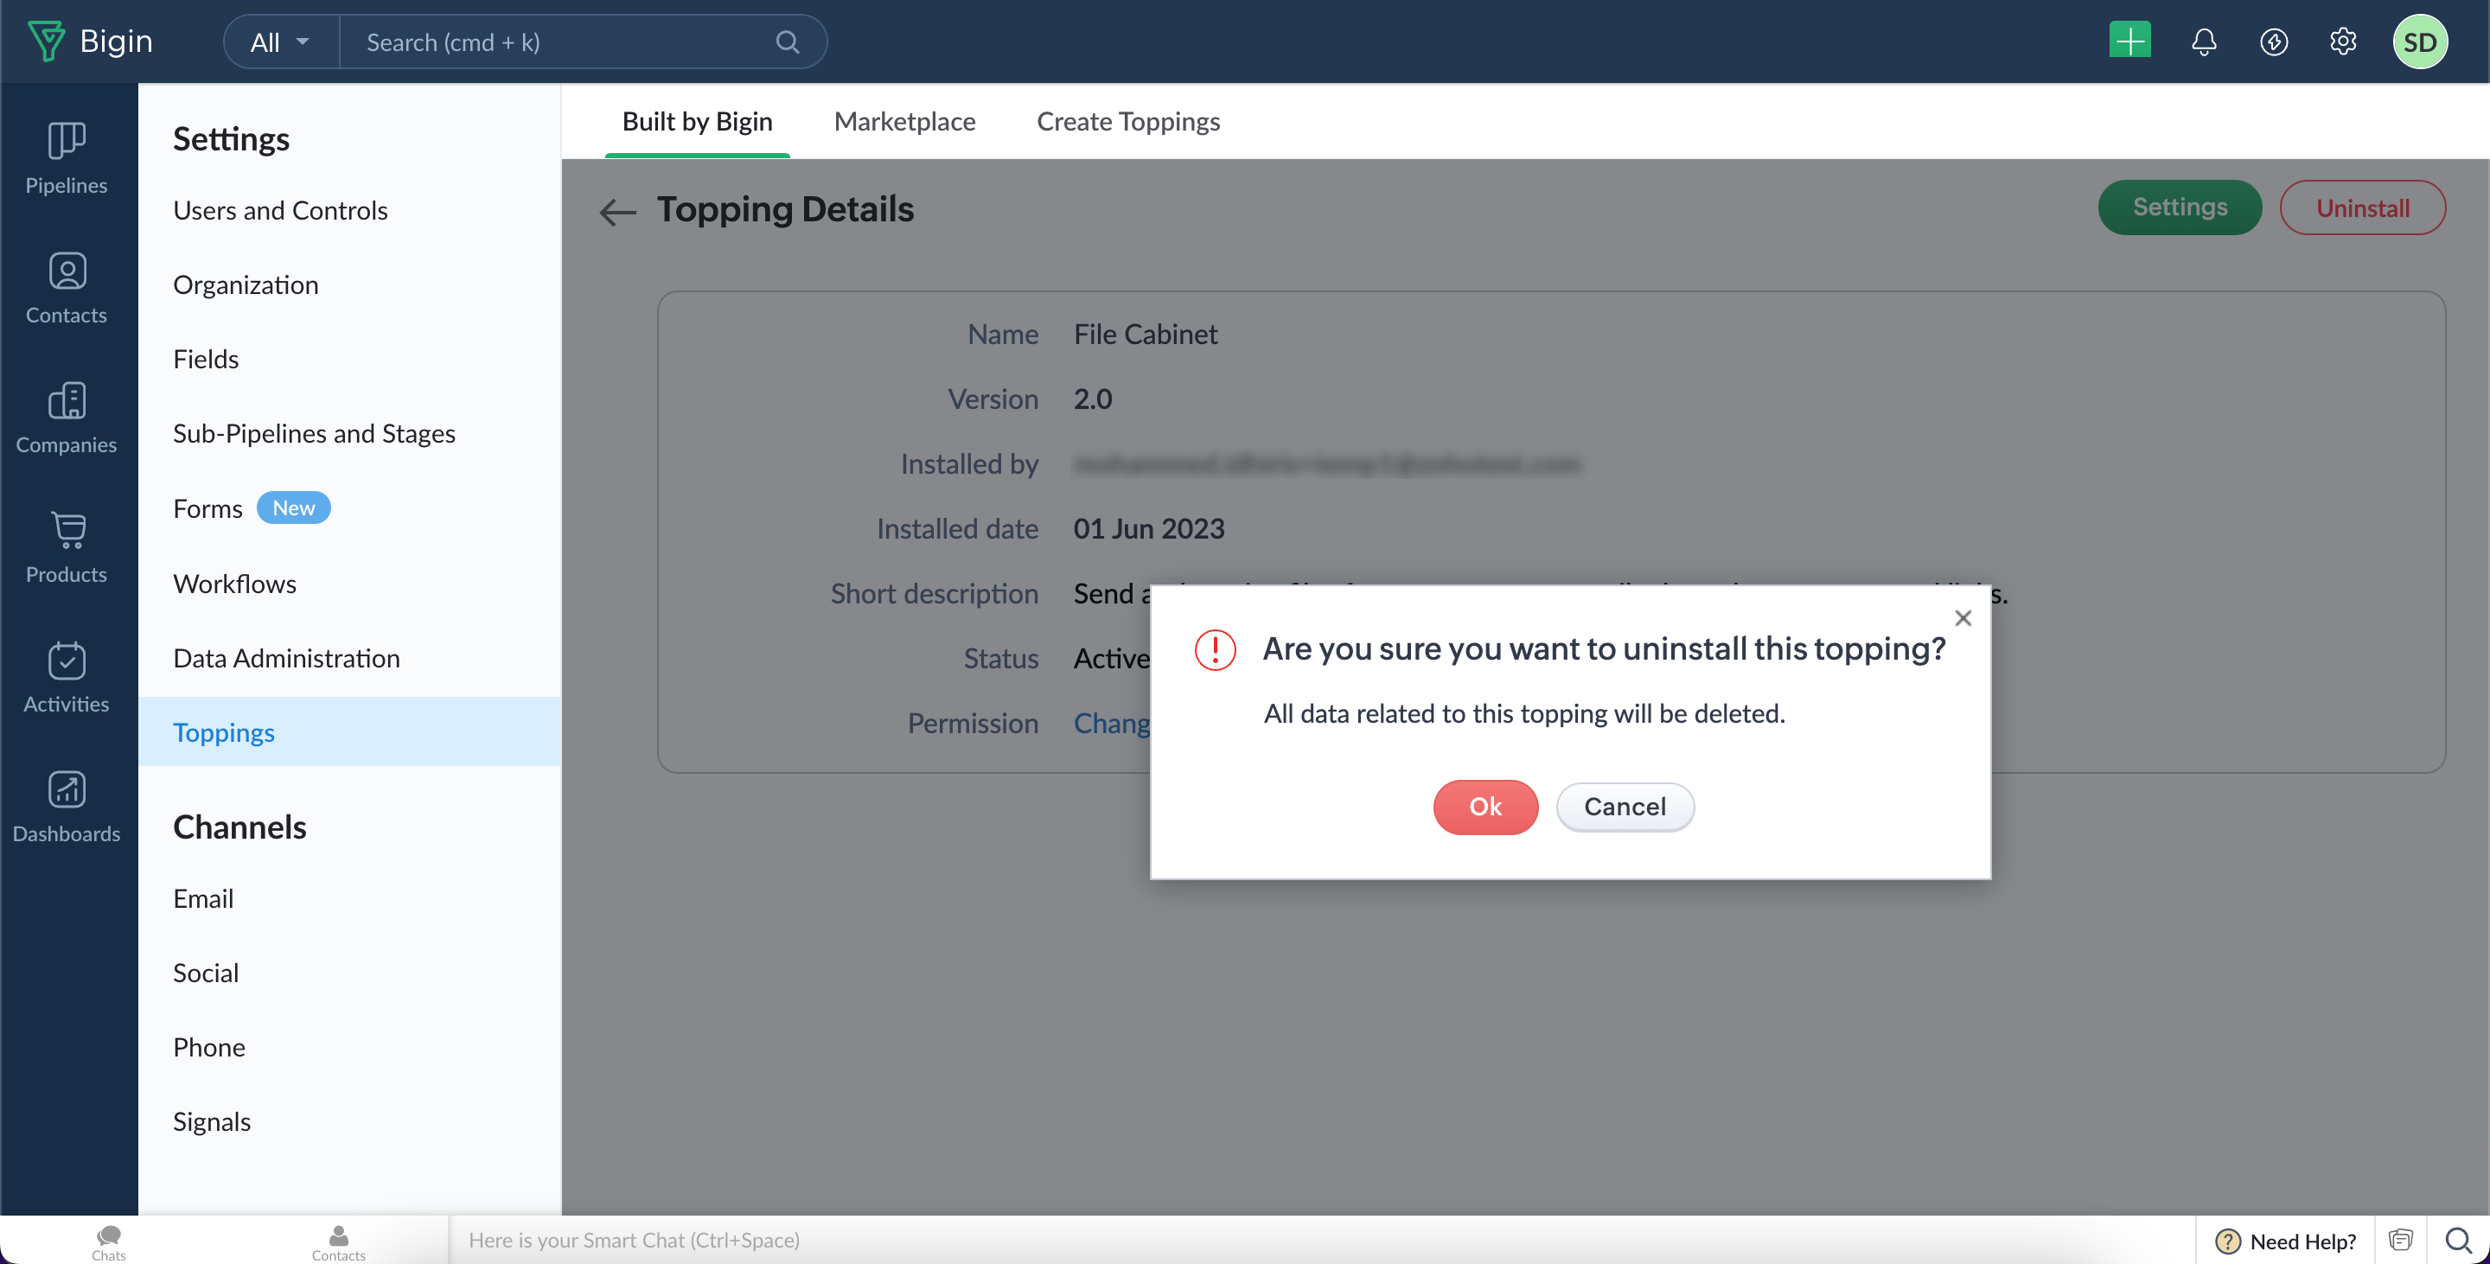Go back with the left arrow

(x=616, y=212)
